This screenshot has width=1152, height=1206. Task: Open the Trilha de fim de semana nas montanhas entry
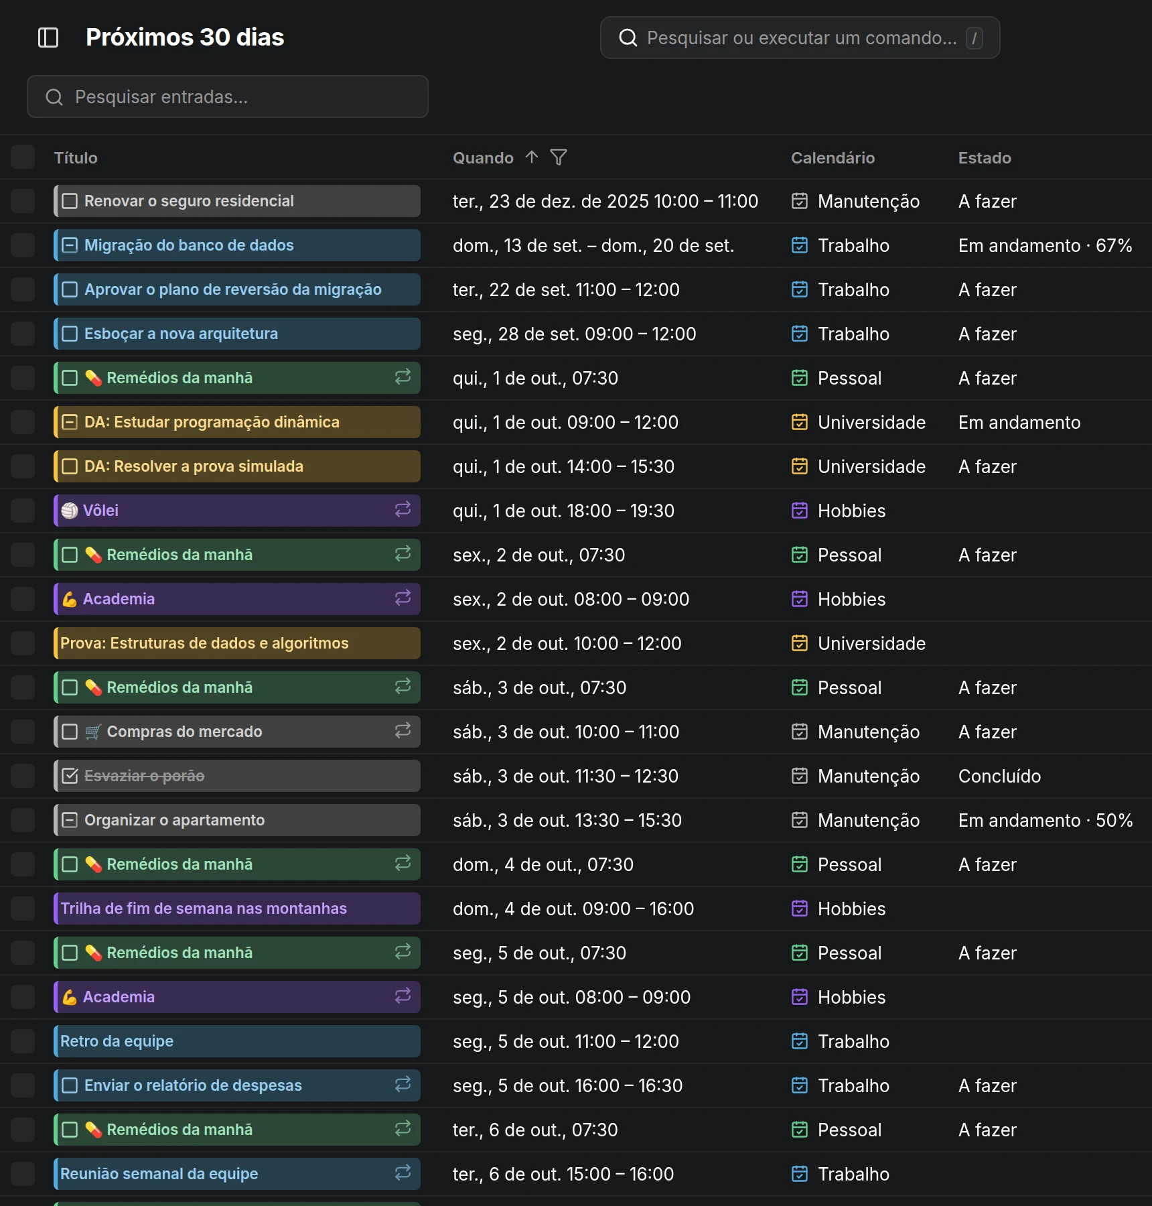[237, 909]
